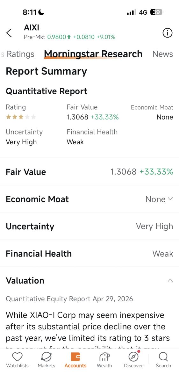The height and width of the screenshot is (388, 179).
Task: Tap the back arrow icon
Action: [9, 32]
